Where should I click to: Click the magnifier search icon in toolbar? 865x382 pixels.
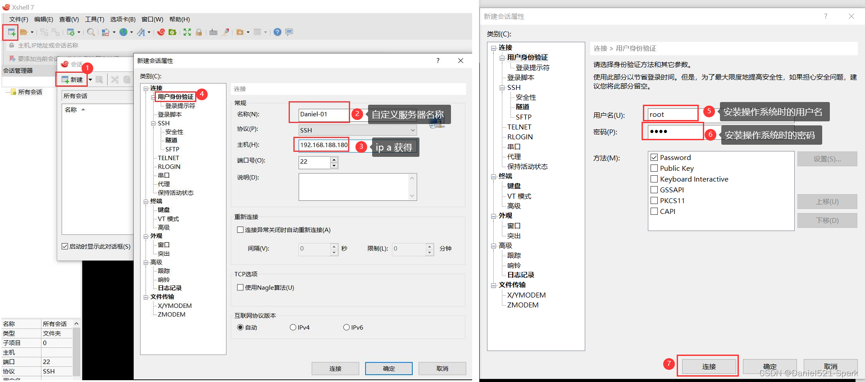91,32
